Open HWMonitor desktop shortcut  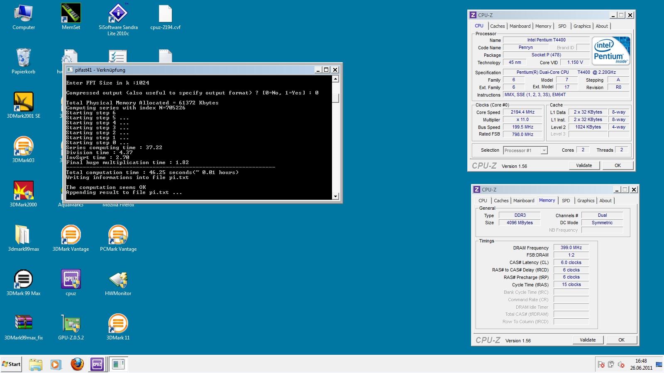pyautogui.click(x=118, y=283)
